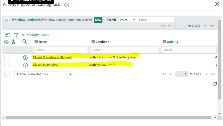Go to previous page in bottom pager
The image size is (223, 126).
click(x=170, y=74)
